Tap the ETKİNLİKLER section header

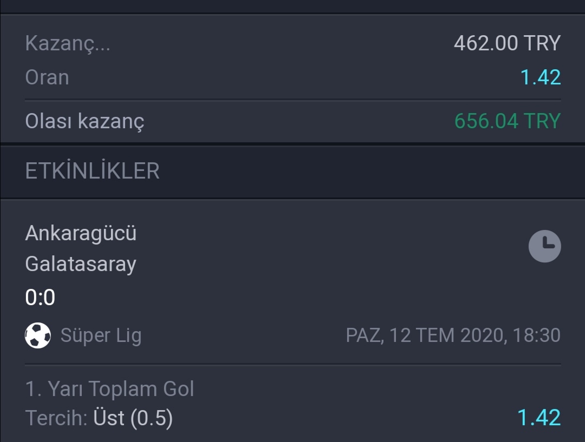pyautogui.click(x=93, y=171)
